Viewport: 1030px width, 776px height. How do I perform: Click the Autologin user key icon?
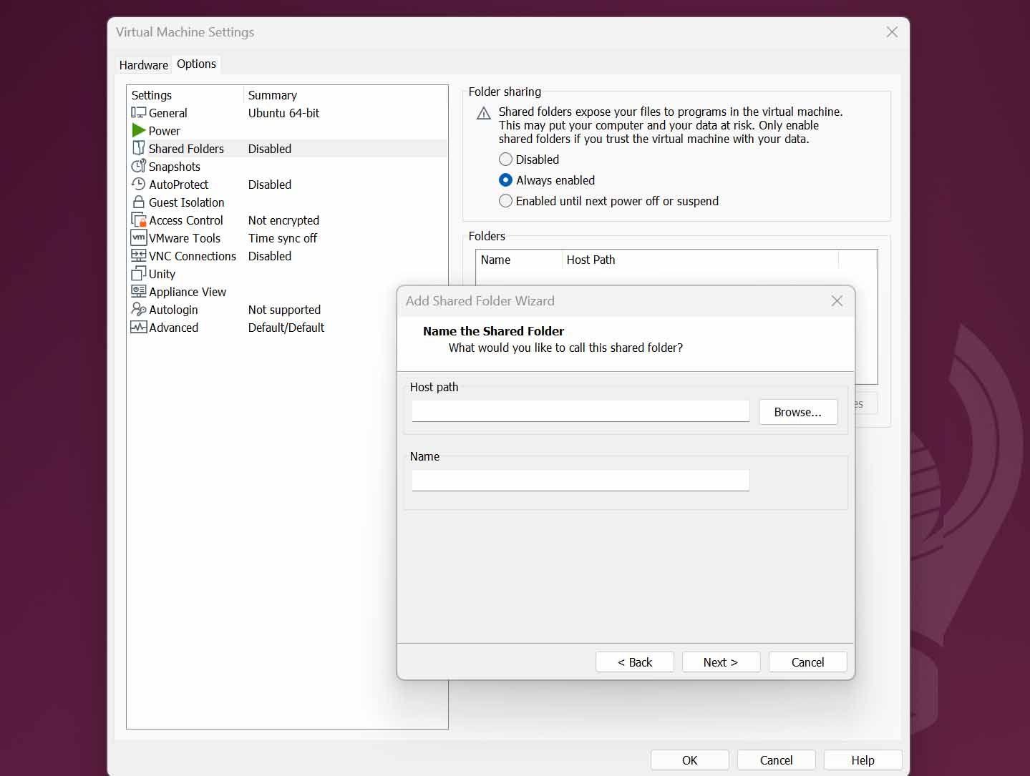pos(139,309)
